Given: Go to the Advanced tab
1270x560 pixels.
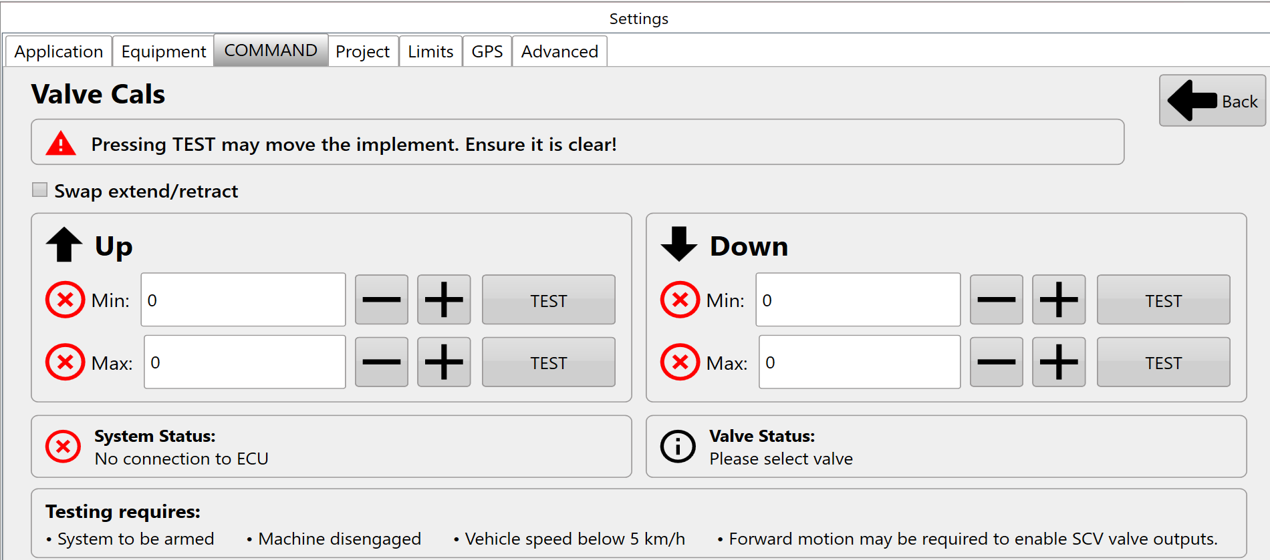Looking at the screenshot, I should click(559, 51).
